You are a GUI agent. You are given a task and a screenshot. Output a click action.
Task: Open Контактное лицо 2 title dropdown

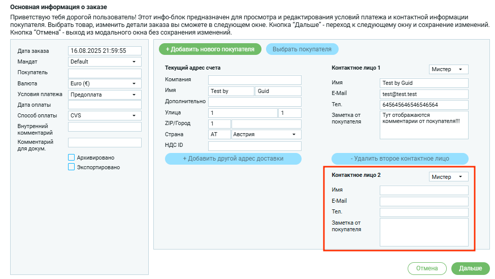coord(448,177)
